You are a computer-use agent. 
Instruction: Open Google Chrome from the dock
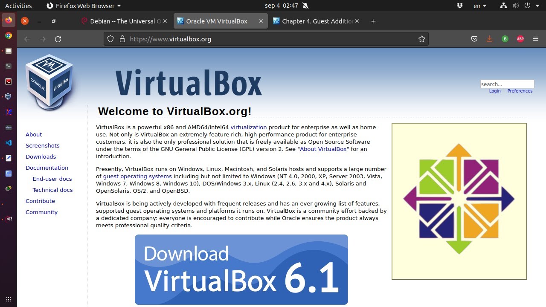pos(9,35)
